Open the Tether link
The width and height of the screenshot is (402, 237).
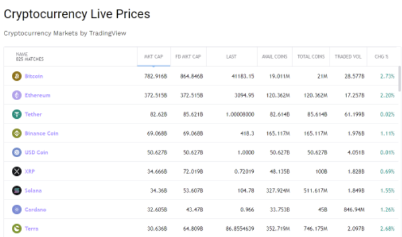tap(33, 114)
